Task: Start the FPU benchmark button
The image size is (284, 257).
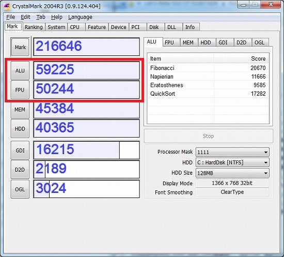Action: point(20,90)
